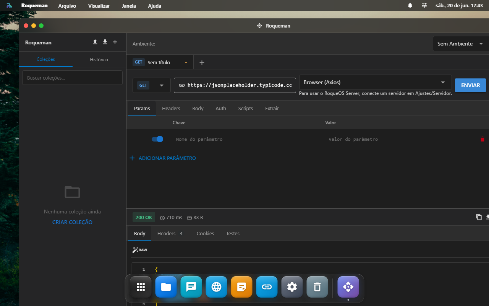
Task: Open the blue link app in dock
Action: point(267,287)
